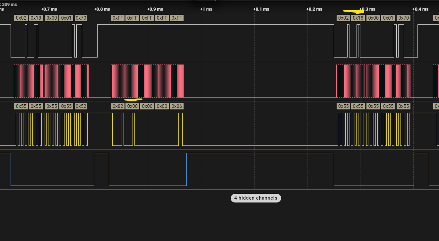Select the 0x02 byte after +0.2 ms
439x241 pixels.
[343, 18]
